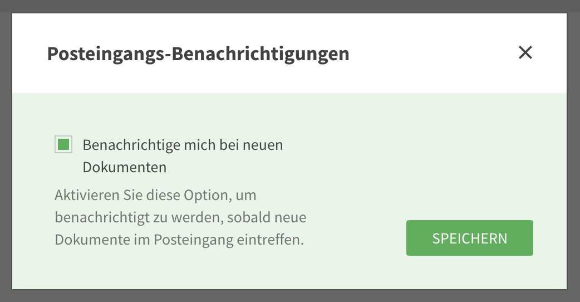The height and width of the screenshot is (302, 580).
Task: Click the word "Dokumenten" in the checkbox label
Action: (x=125, y=167)
